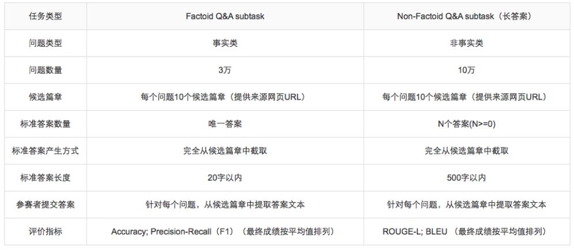Select the "Factoid Q&A subtask" column header
This screenshot has height=250, width=574.
coord(225,17)
